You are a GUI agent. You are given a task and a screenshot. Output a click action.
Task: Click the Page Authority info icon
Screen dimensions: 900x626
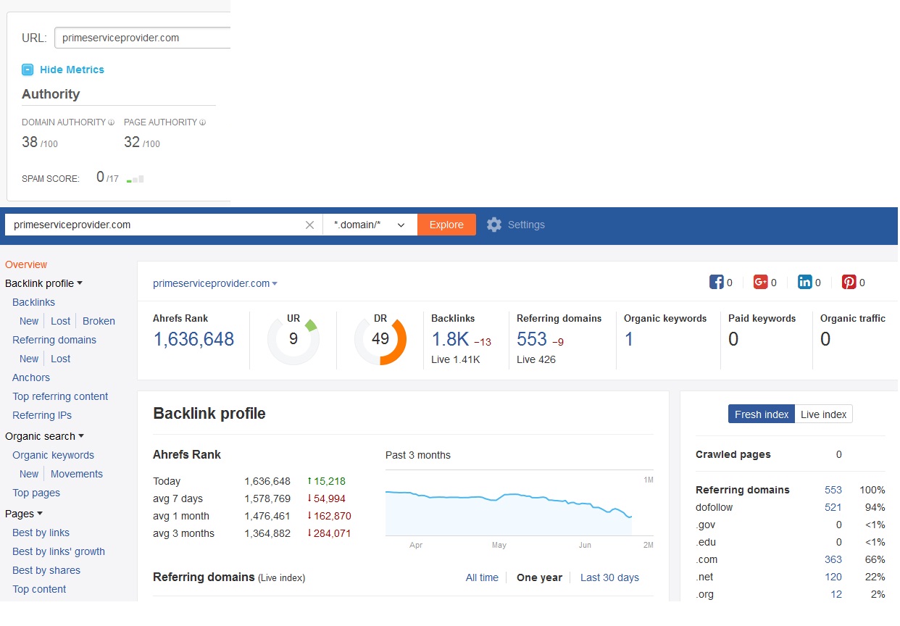click(x=203, y=122)
